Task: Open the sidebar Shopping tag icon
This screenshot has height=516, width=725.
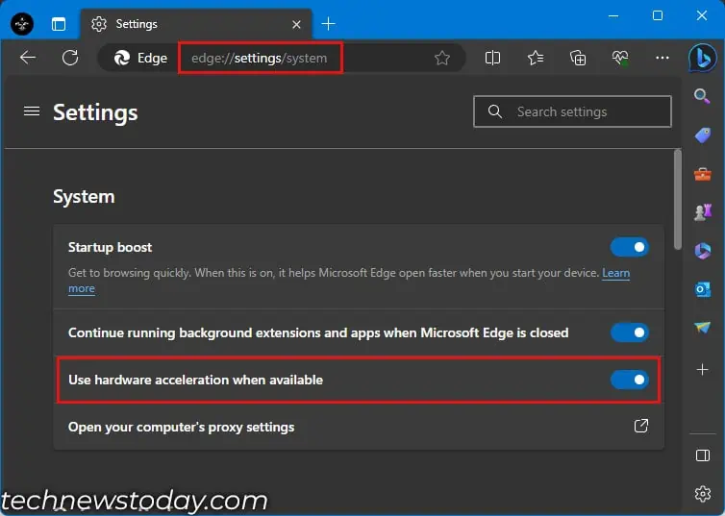Action: coord(703,135)
